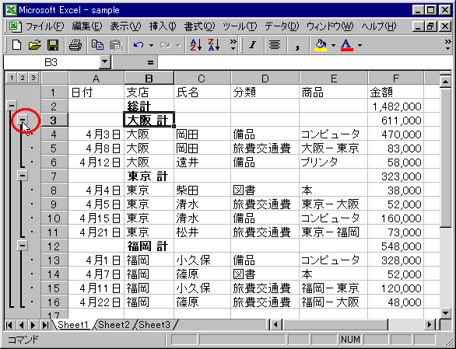
Task: Click the New workbook icon
Action: click(16, 45)
